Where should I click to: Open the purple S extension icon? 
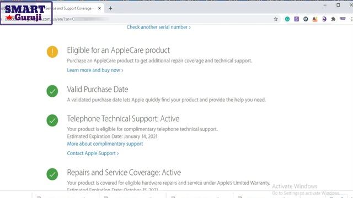(297, 19)
